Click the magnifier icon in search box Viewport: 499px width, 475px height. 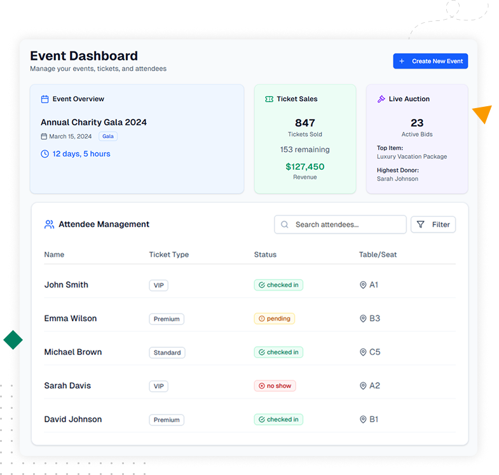(x=285, y=224)
